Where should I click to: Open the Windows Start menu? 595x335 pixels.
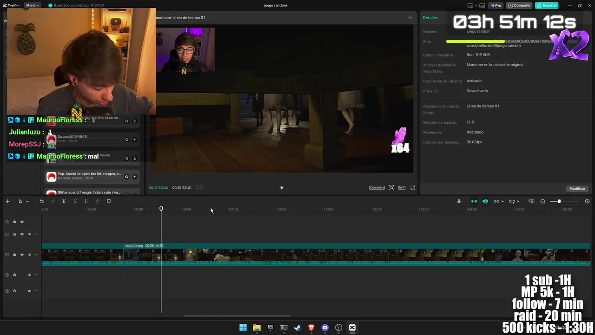point(243,328)
